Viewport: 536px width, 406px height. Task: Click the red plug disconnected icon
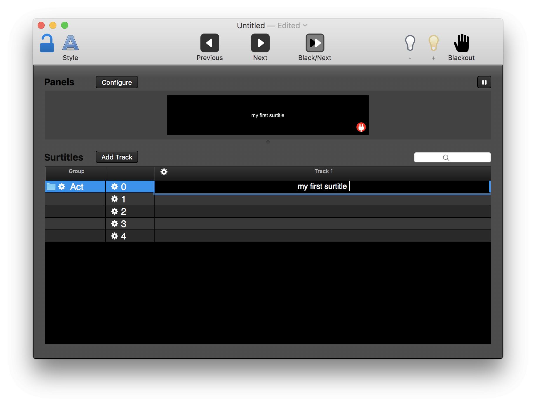coord(361,127)
